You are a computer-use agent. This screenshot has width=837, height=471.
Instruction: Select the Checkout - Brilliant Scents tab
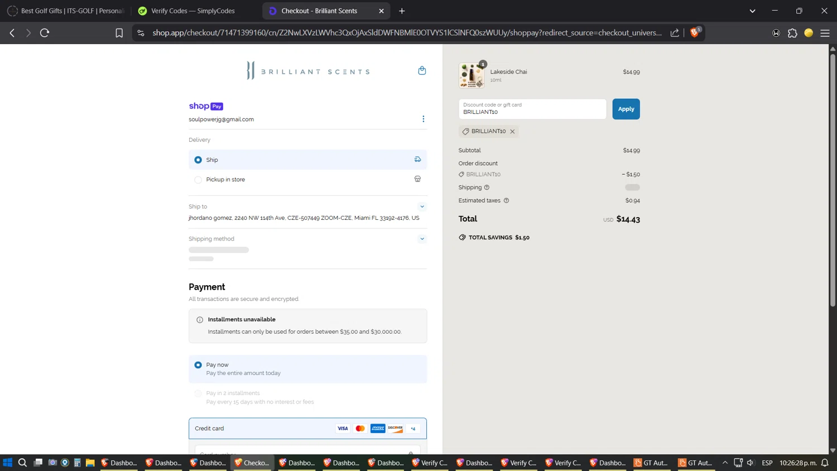(325, 11)
